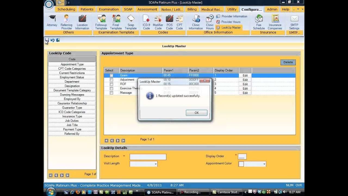The height and width of the screenshot is (196, 348).
Task: Open the Followup Template icon
Action: [x=101, y=22]
